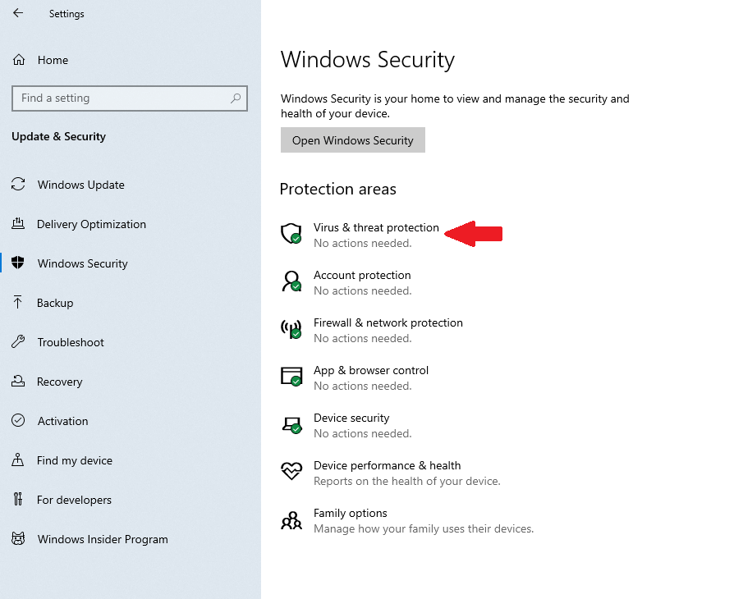Viewport: 743px width, 599px height.
Task: Open Family options area
Action: pyautogui.click(x=351, y=513)
